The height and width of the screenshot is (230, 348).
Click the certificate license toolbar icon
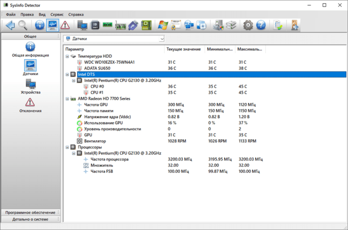click(x=176, y=25)
